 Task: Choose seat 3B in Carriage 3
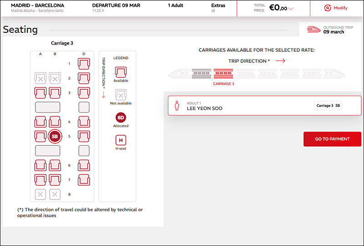(55, 93)
